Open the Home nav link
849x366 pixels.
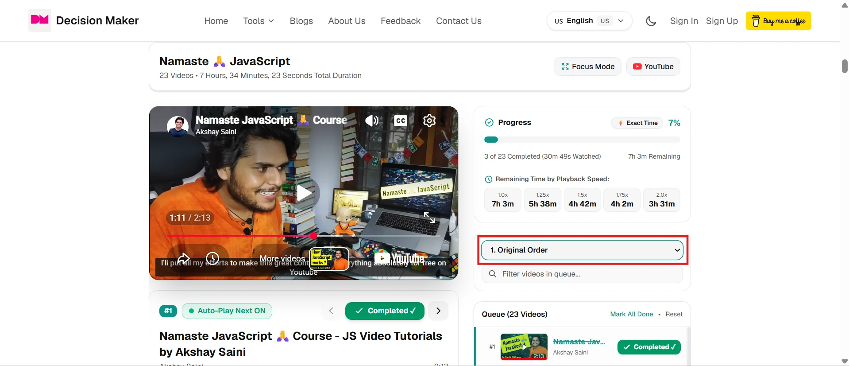click(216, 21)
